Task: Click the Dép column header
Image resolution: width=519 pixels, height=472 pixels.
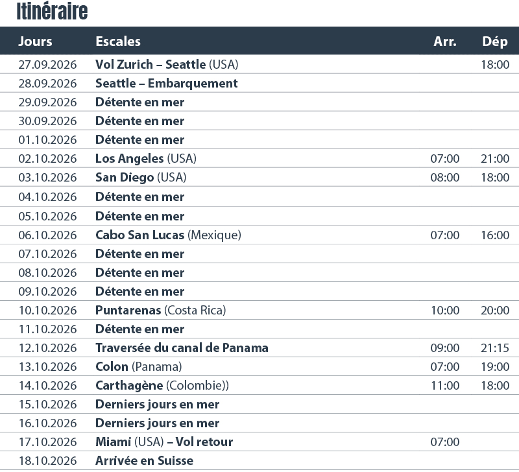Action: tap(495, 41)
